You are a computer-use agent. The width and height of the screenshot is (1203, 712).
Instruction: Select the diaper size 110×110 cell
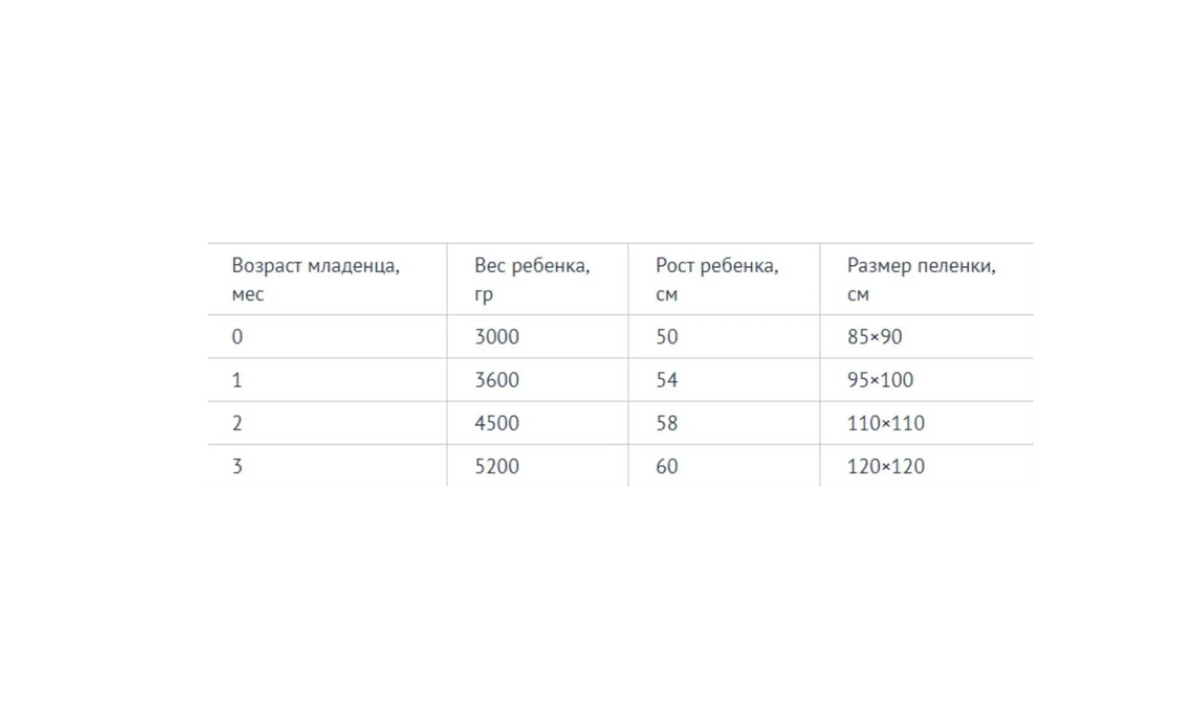coord(927,423)
